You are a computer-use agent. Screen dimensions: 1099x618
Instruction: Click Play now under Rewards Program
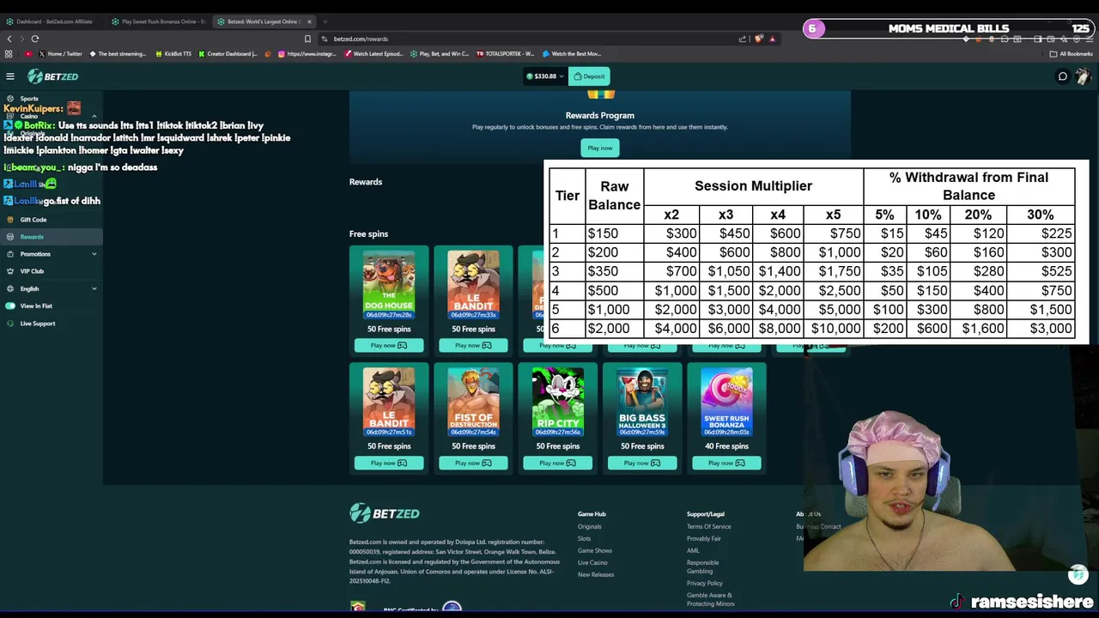coord(600,148)
